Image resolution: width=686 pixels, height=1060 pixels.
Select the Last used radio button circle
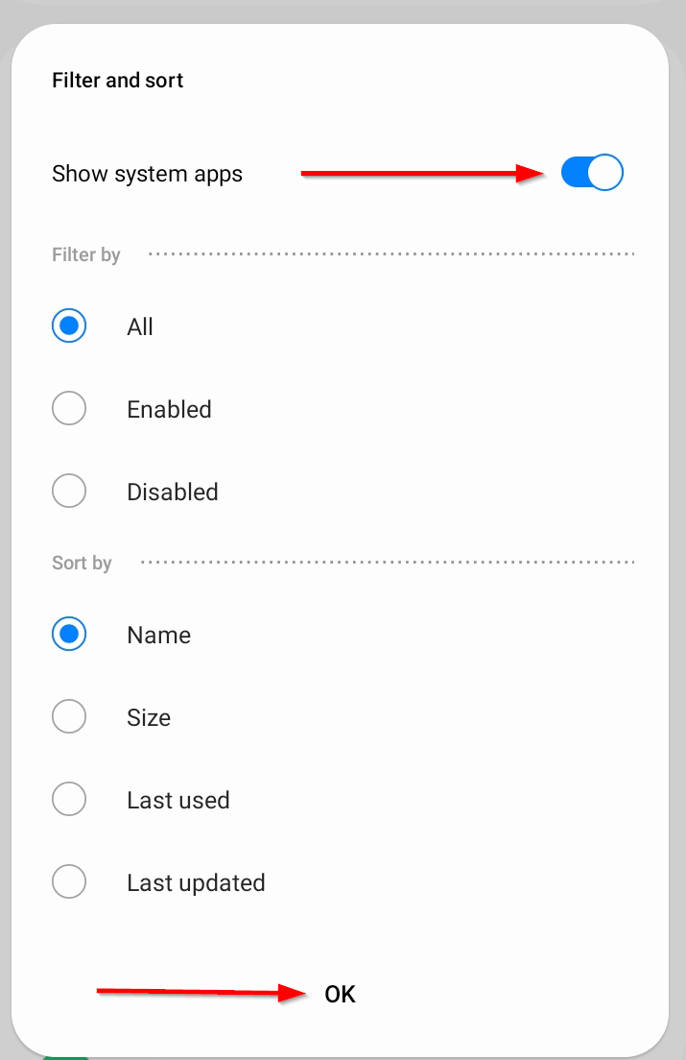[69, 800]
